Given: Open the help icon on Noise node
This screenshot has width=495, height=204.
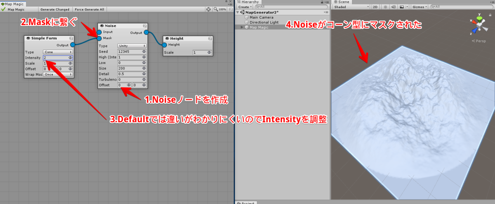Looking at the screenshot, I should 145,26.
